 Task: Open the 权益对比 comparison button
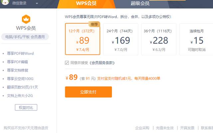(26, 108)
